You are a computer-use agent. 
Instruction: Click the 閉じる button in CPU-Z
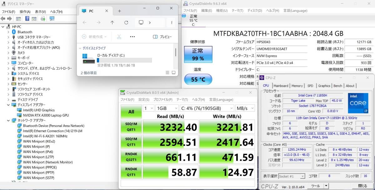pos(362,186)
